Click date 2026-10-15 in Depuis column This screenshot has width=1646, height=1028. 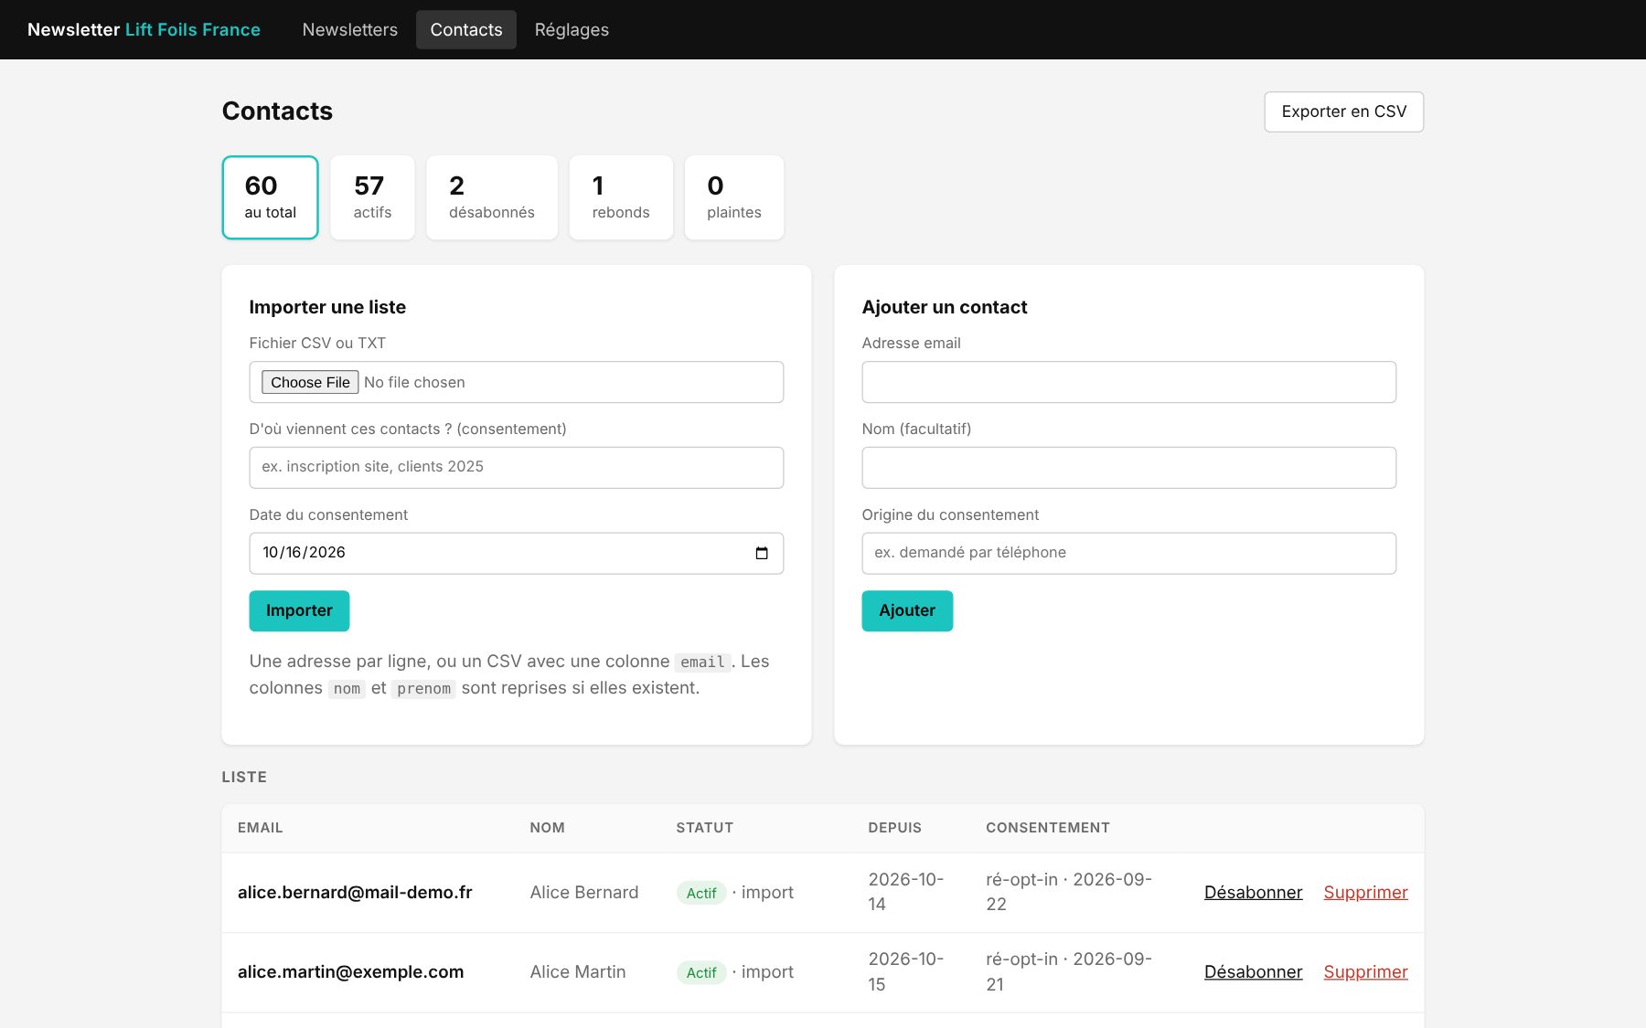905,971
